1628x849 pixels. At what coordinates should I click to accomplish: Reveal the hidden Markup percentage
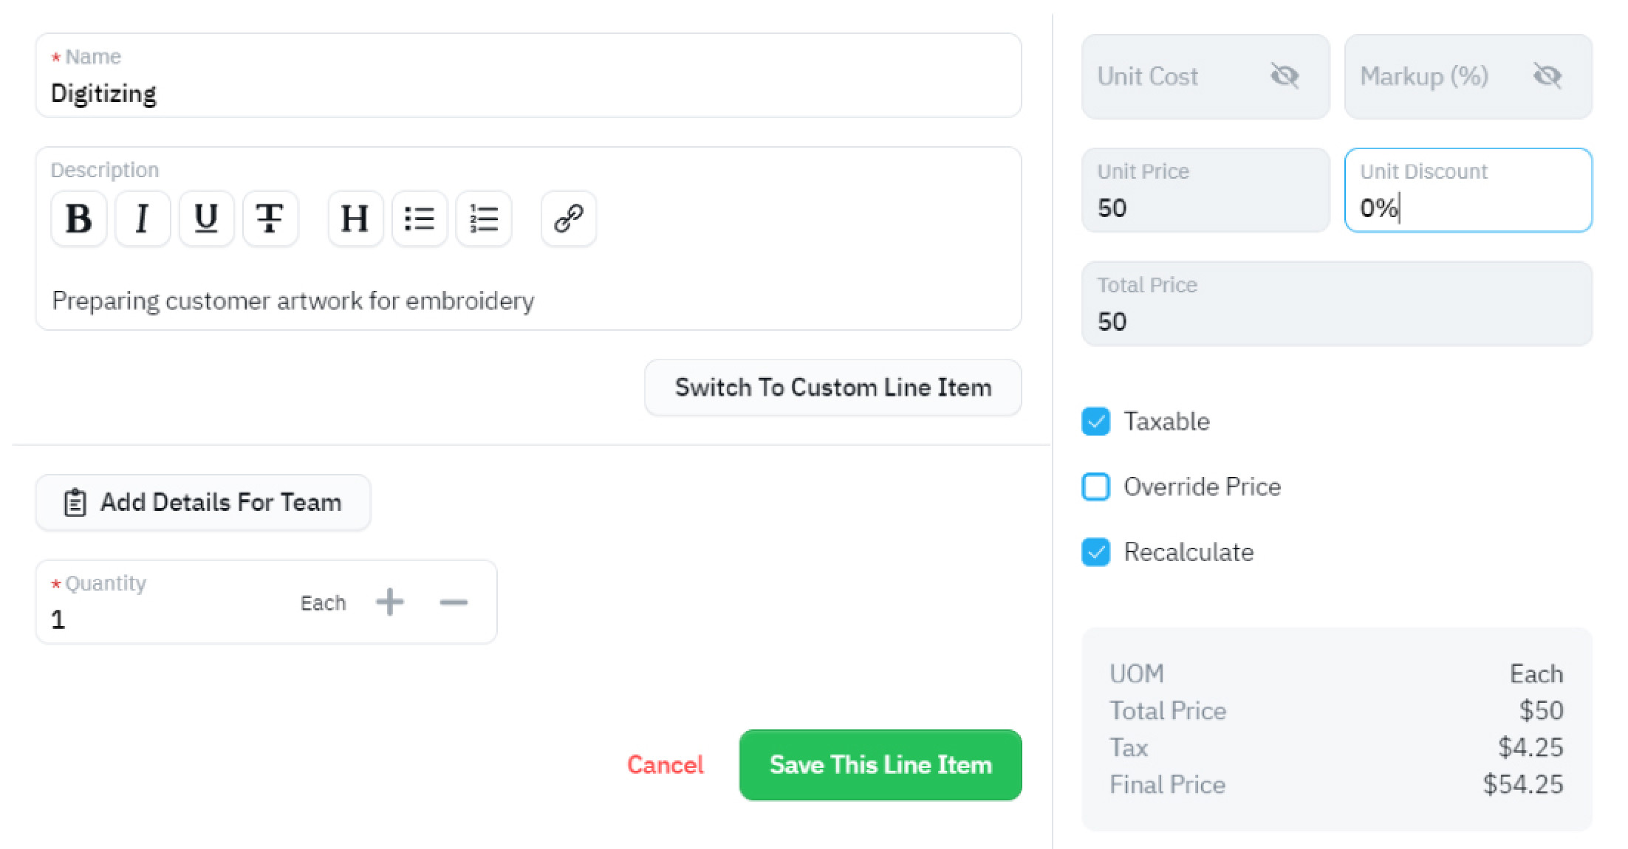(1547, 75)
